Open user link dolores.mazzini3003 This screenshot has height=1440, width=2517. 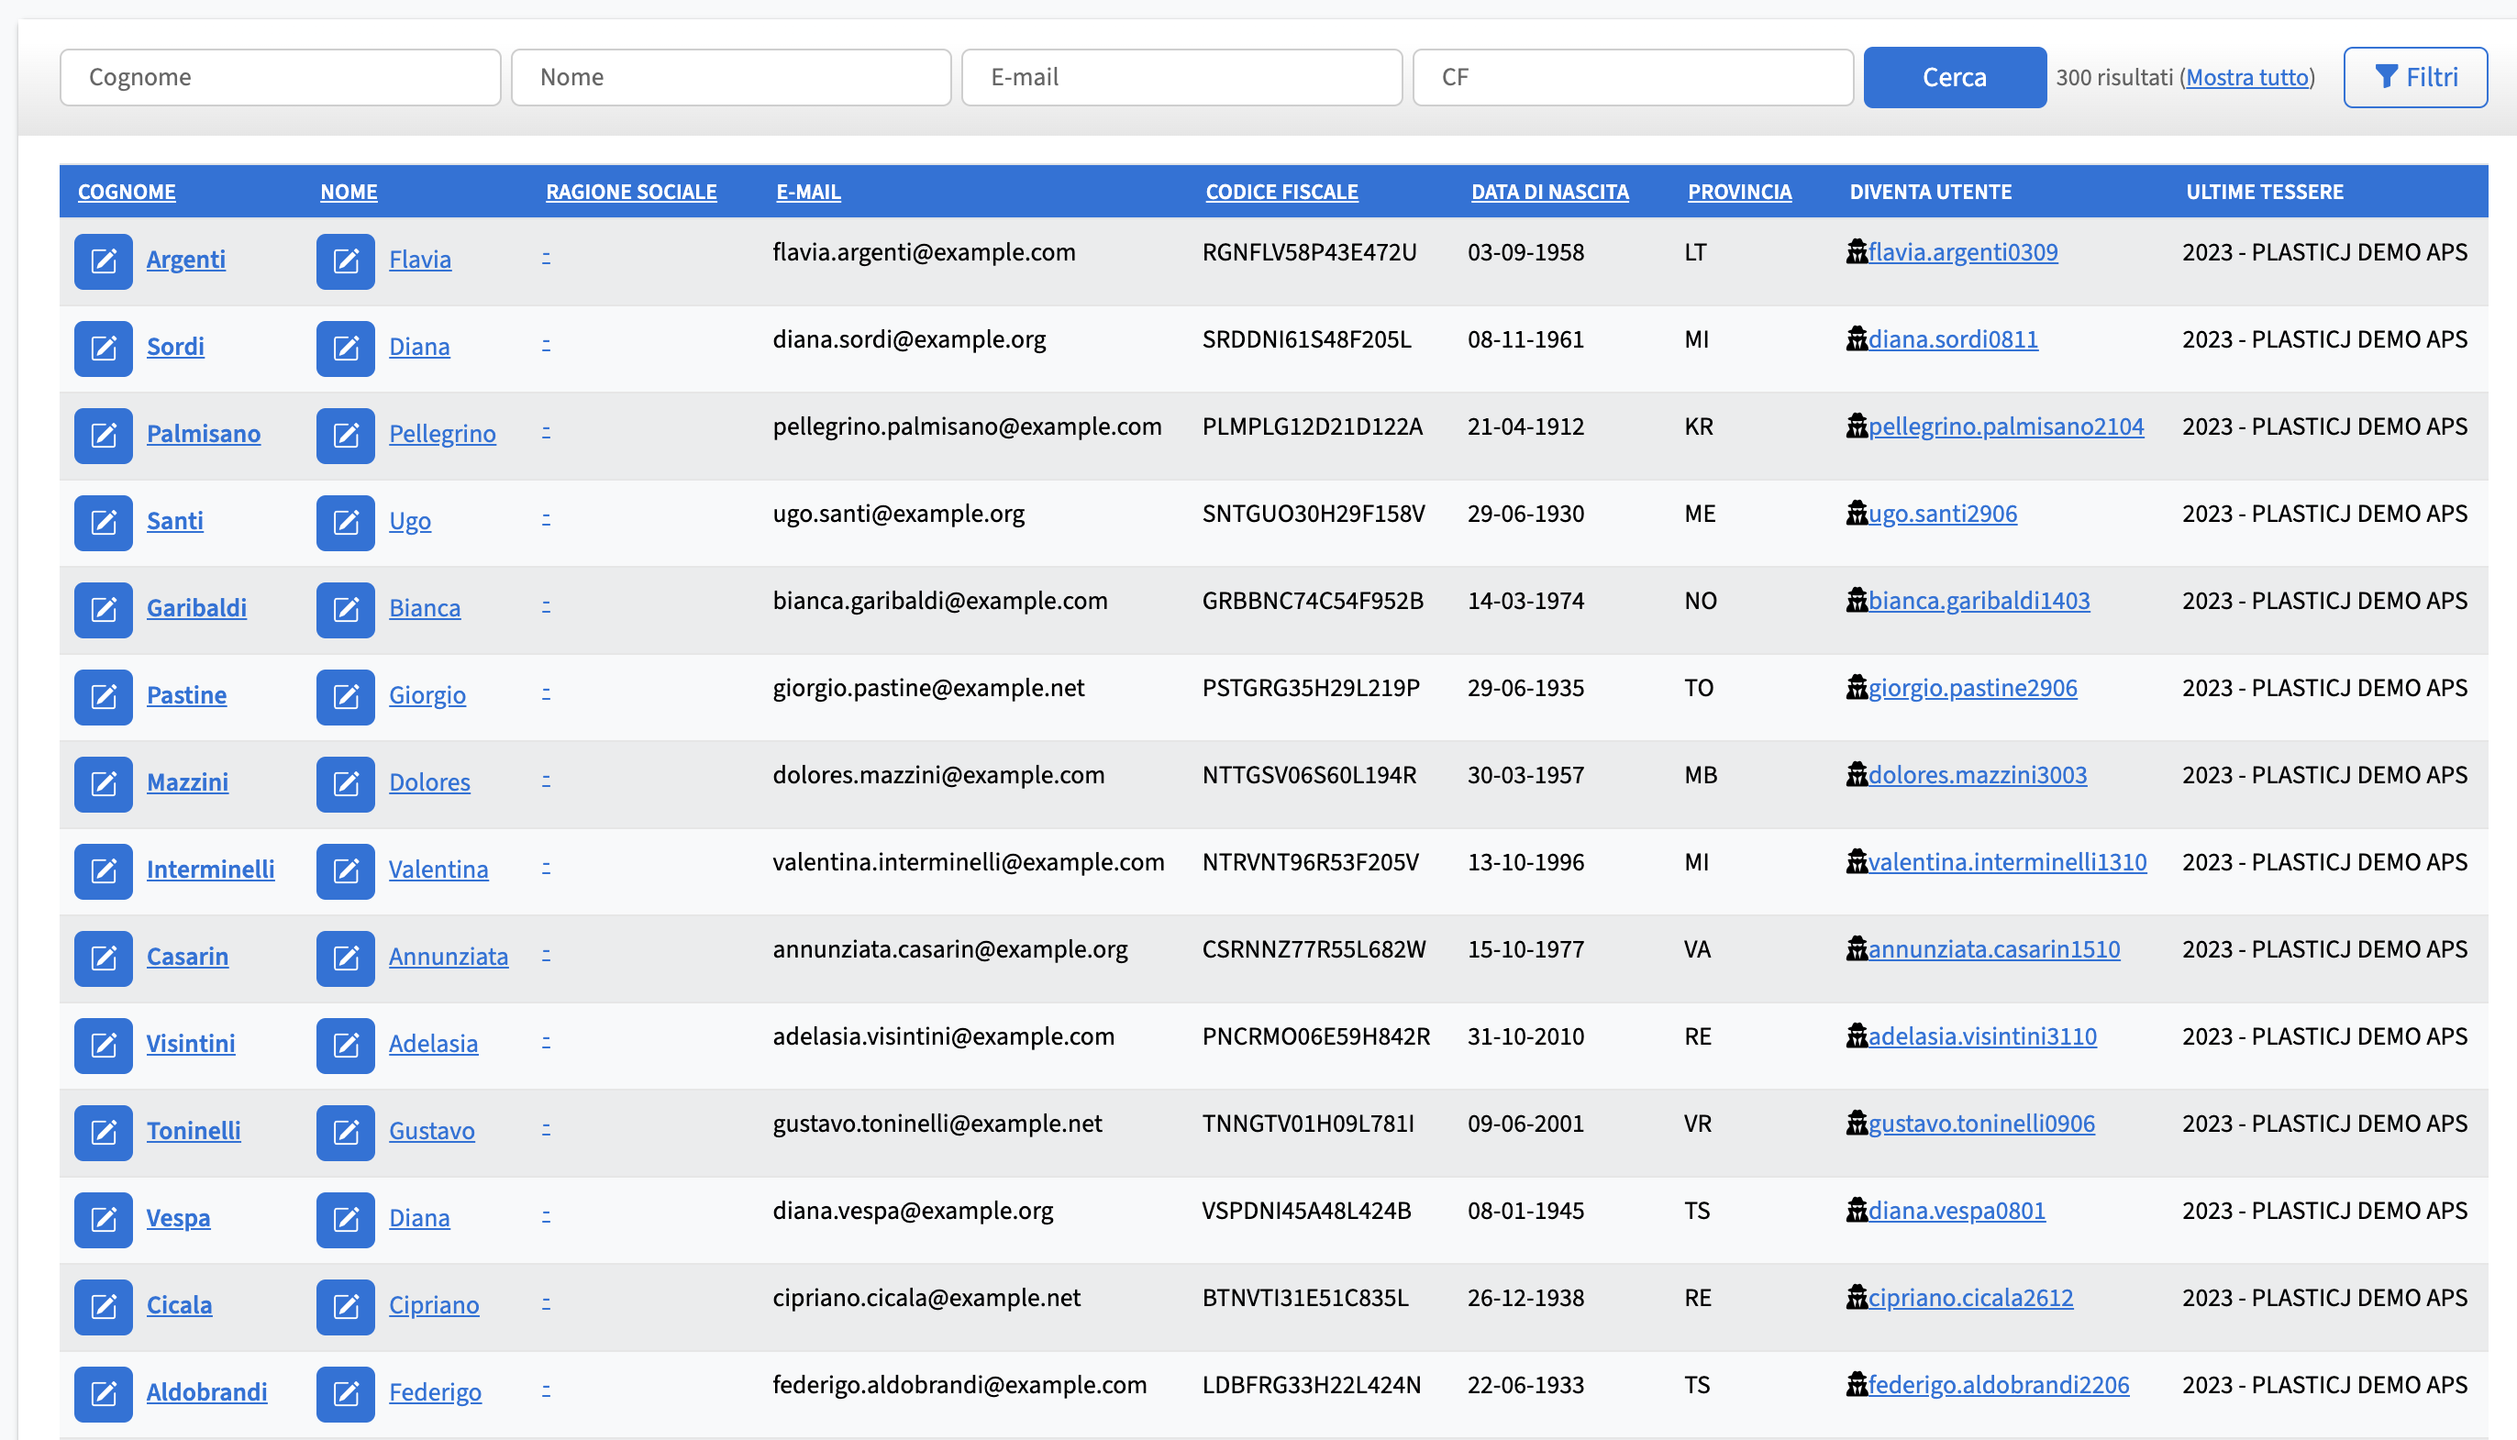coord(1978,774)
